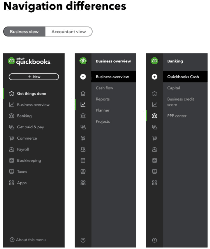Click the calculator icon beside Bookkeeping

pos(11,160)
